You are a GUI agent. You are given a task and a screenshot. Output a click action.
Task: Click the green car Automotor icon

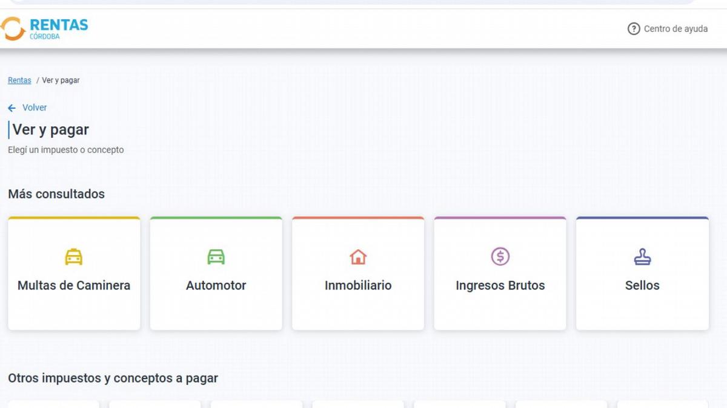click(216, 257)
